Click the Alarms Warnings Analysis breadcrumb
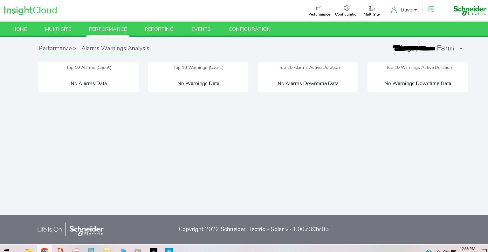488x252 pixels. click(x=115, y=48)
